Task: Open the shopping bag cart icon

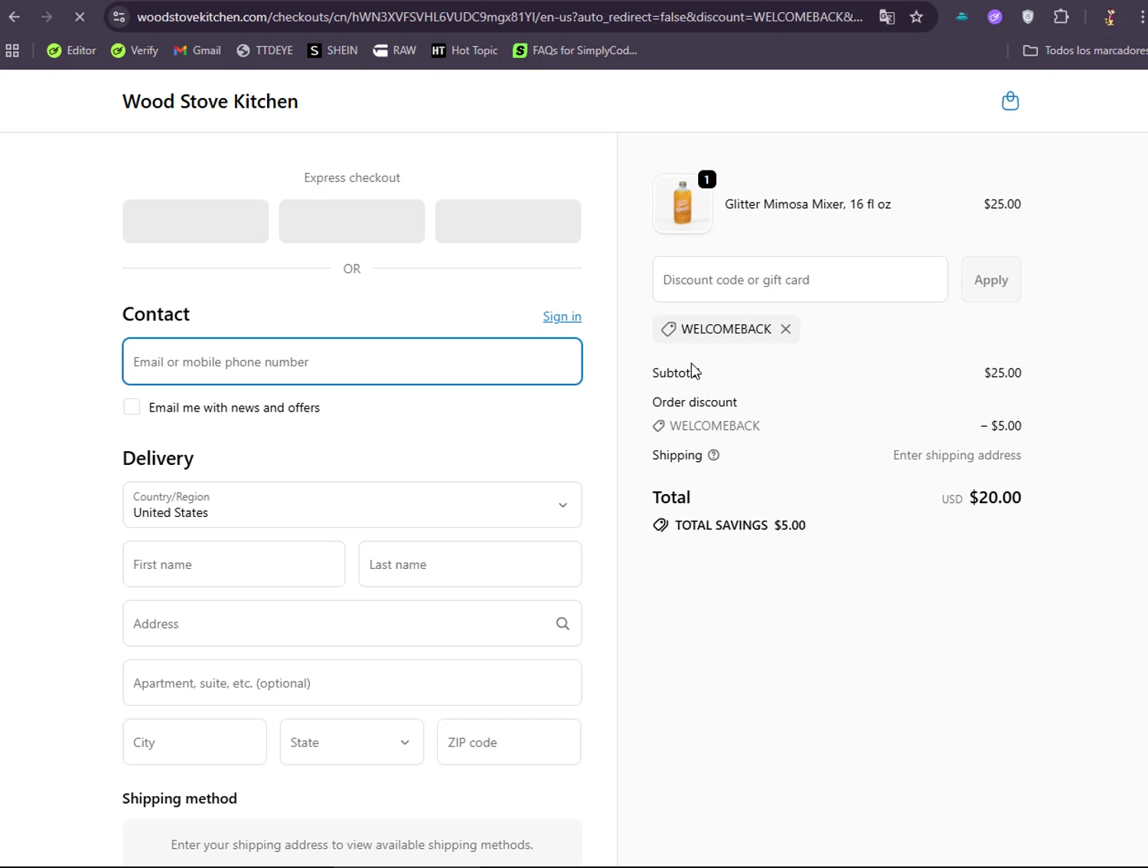Action: [1010, 101]
